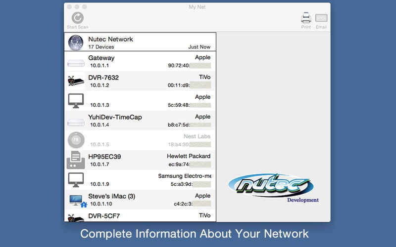The height and width of the screenshot is (247, 396).
Task: Click MAC address starting 90:72:40
Action: point(189,66)
